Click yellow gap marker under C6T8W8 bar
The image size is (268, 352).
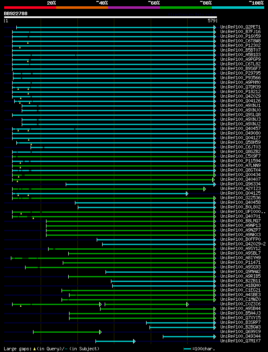(x=28, y=43)
